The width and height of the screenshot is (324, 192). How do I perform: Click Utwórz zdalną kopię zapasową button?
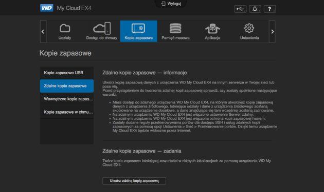(x=134, y=181)
